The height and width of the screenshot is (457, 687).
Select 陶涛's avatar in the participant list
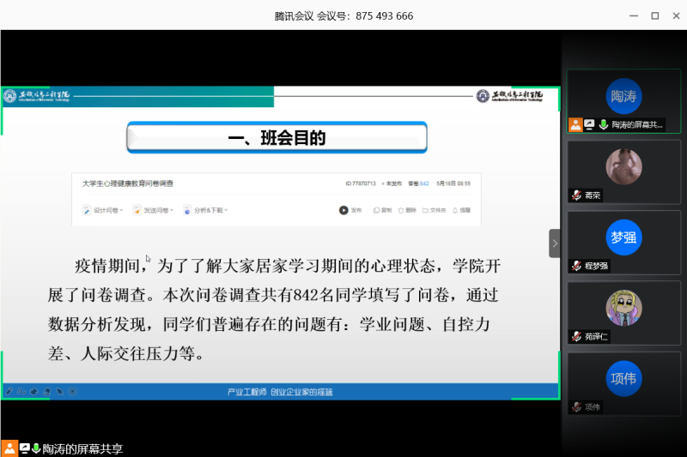pos(624,96)
